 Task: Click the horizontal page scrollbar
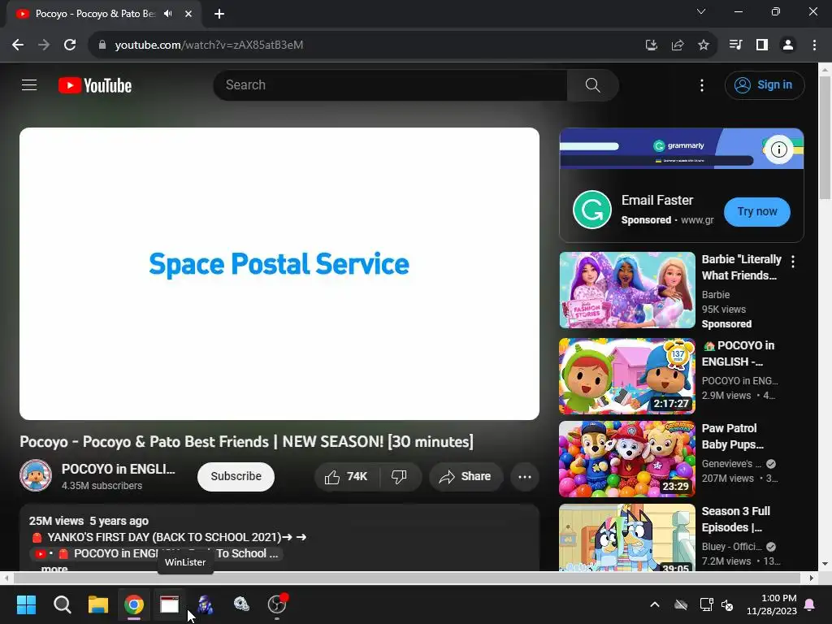coord(406,578)
